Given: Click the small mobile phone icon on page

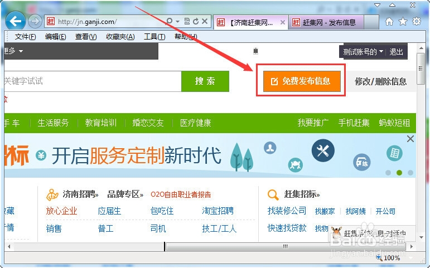Looking at the screenshot, I should (255, 51).
